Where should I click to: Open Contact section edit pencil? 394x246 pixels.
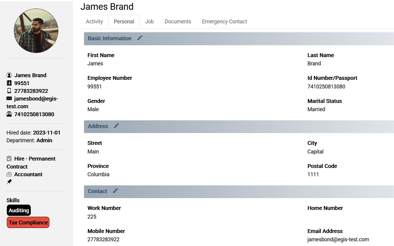[115, 191]
